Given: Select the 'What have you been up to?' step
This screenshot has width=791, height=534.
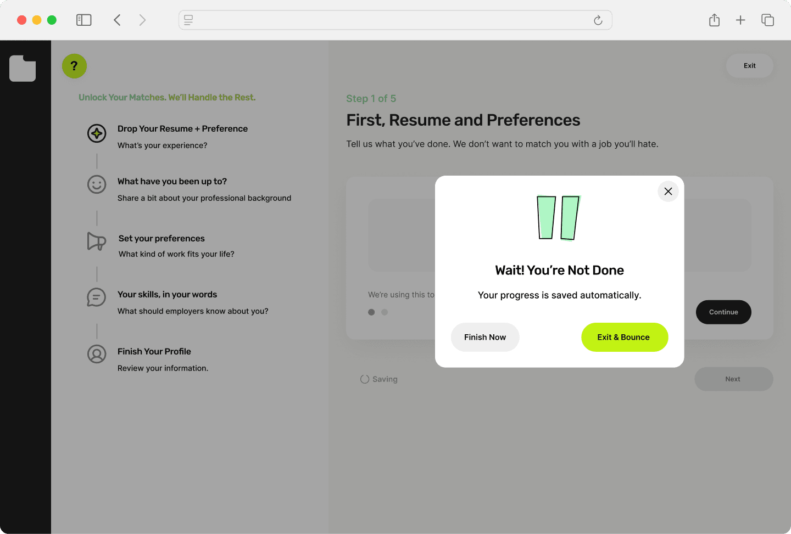Looking at the screenshot, I should pyautogui.click(x=172, y=181).
